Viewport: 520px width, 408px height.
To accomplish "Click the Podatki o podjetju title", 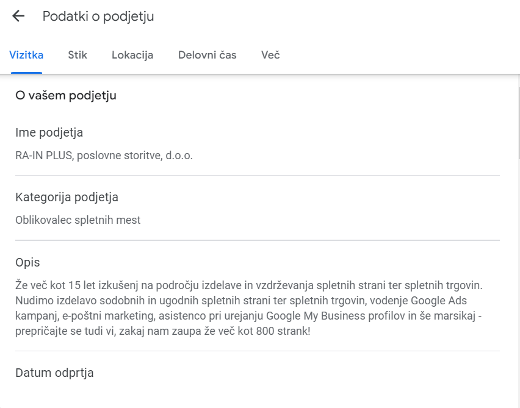I will (x=98, y=16).
